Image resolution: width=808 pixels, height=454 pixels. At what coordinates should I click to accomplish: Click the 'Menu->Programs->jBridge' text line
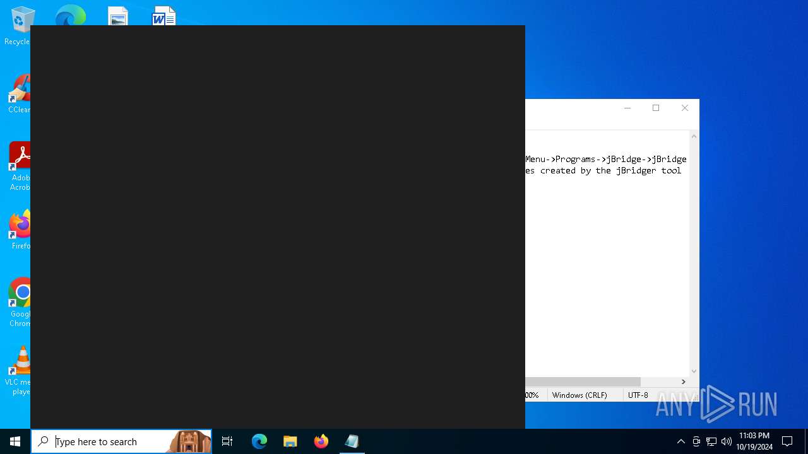(606, 159)
